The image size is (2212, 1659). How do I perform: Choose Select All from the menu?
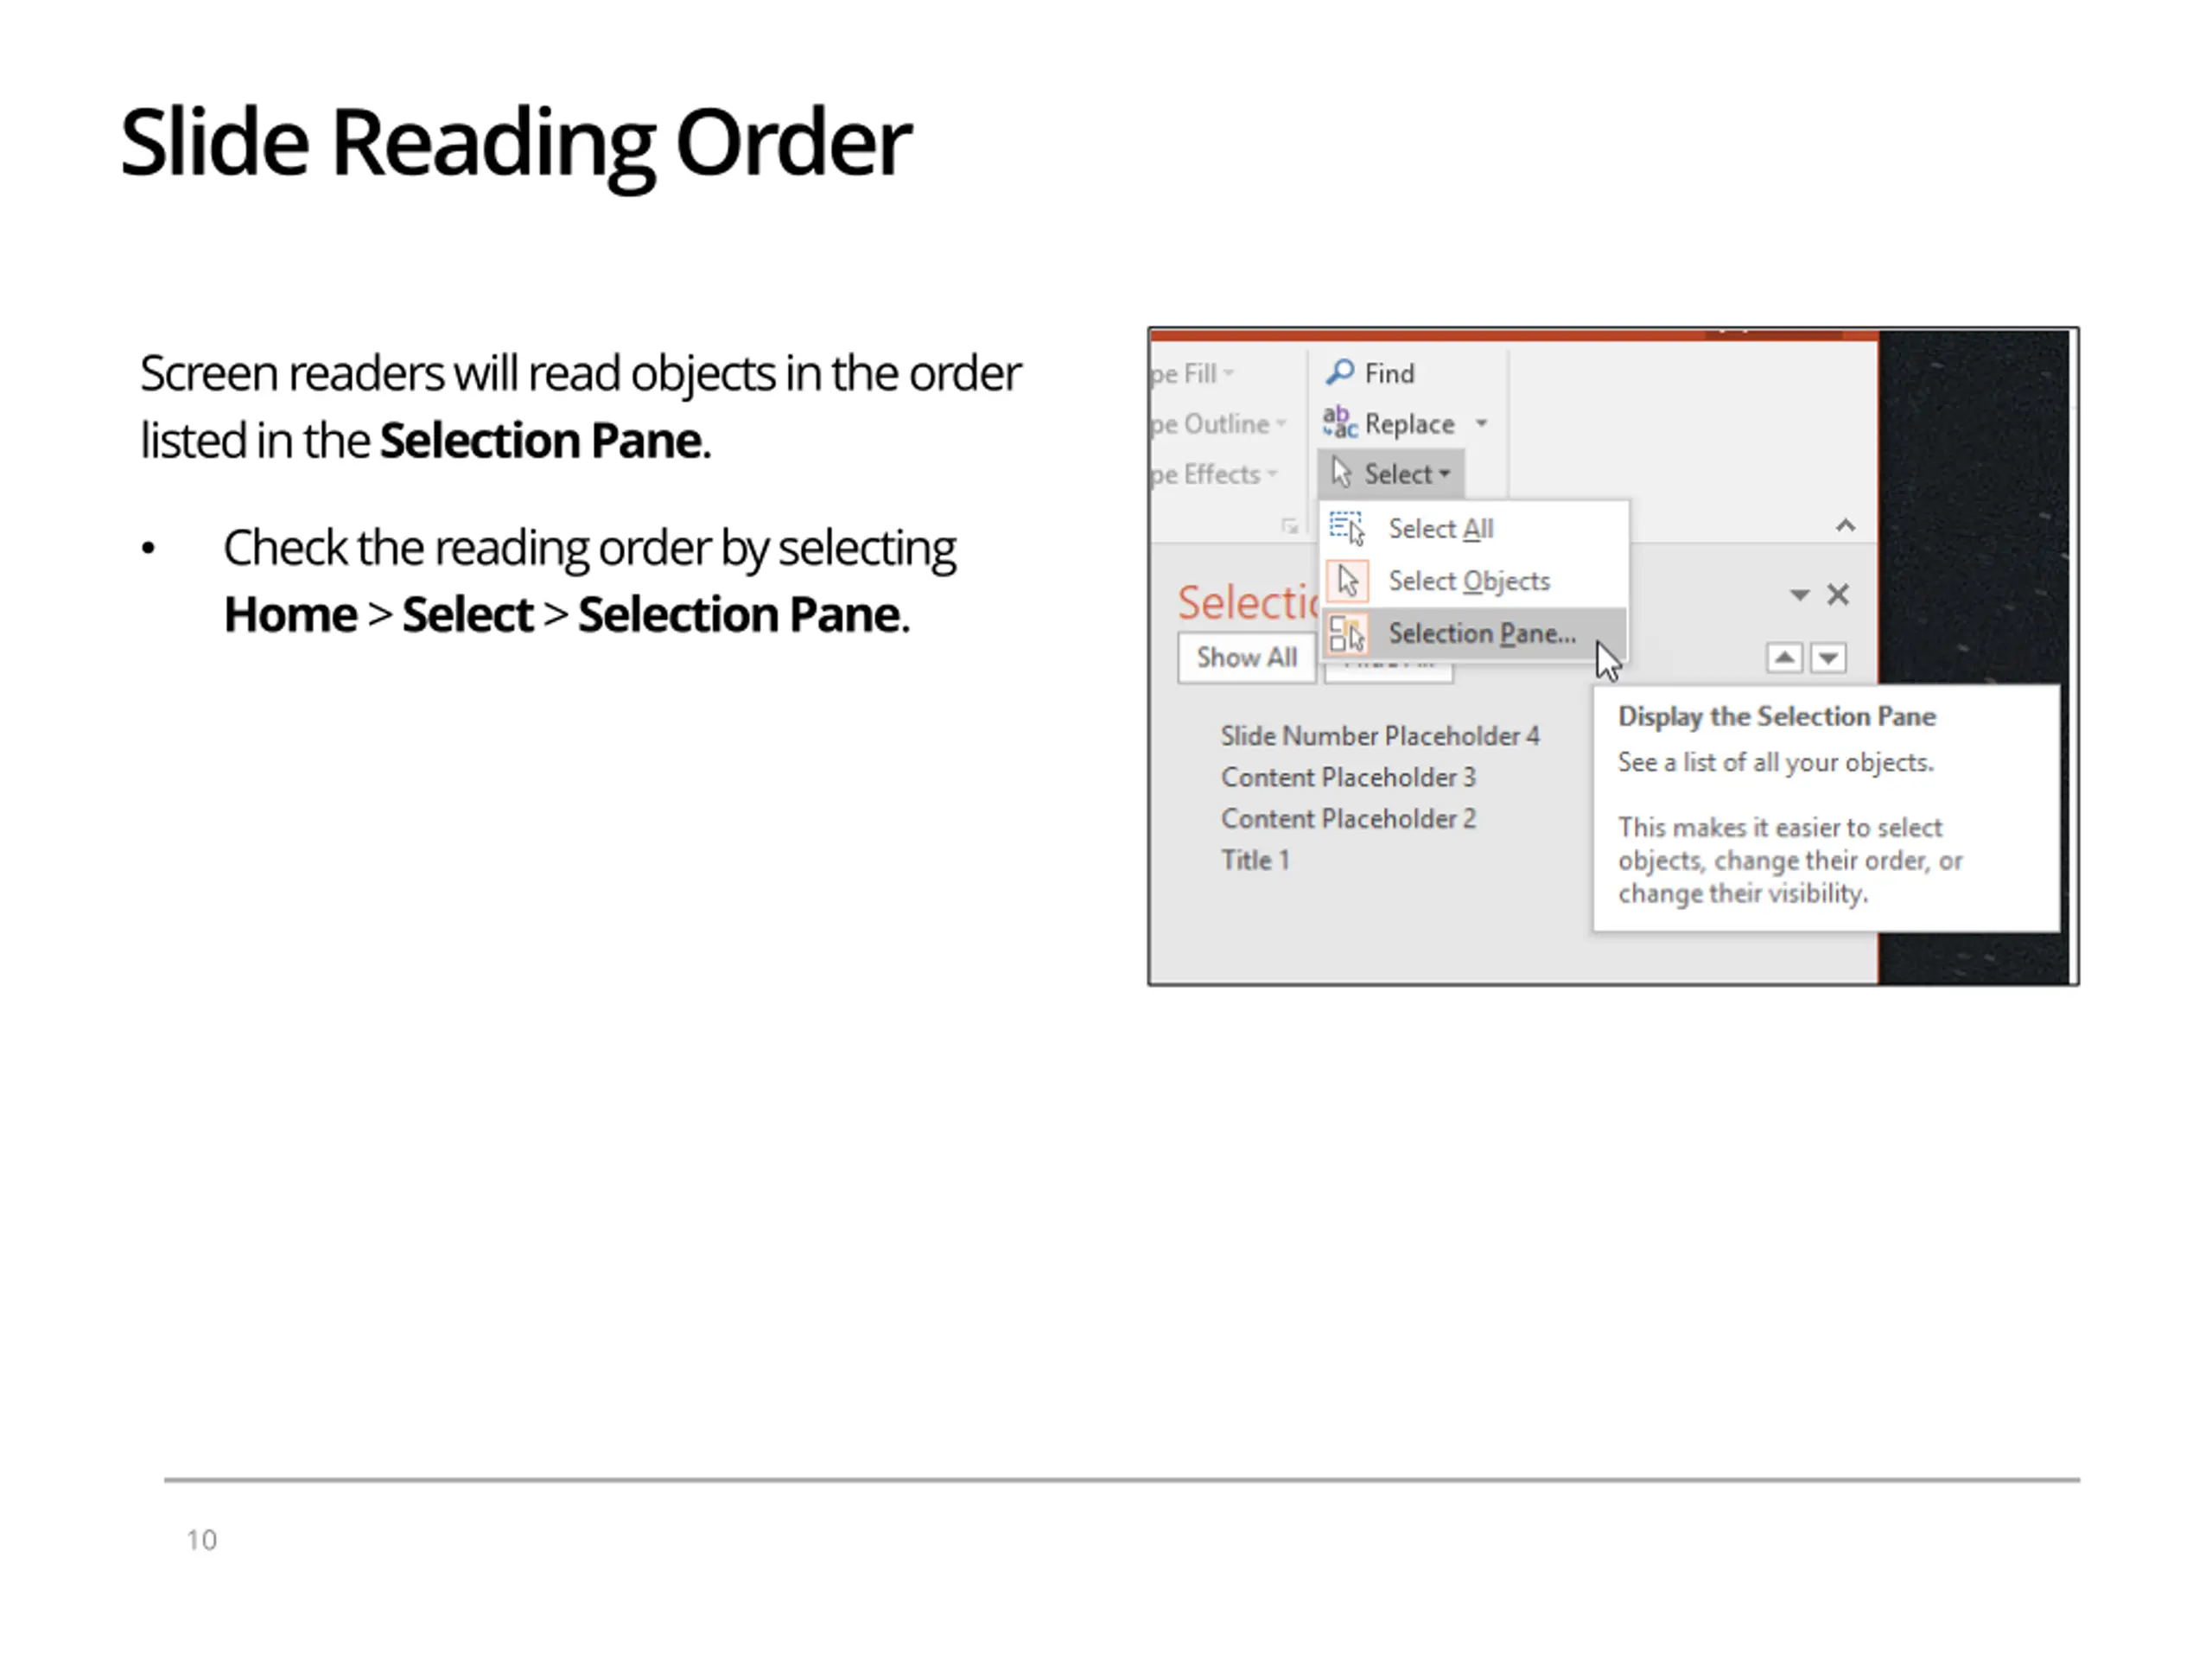tap(1474, 528)
